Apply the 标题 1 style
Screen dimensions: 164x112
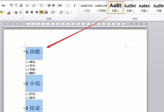coord(116,8)
